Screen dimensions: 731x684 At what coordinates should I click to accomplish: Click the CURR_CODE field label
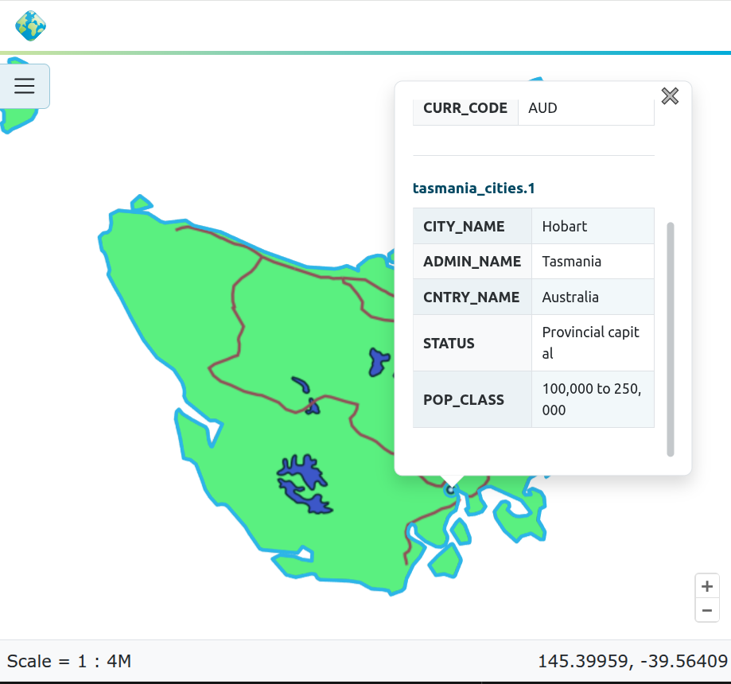465,108
